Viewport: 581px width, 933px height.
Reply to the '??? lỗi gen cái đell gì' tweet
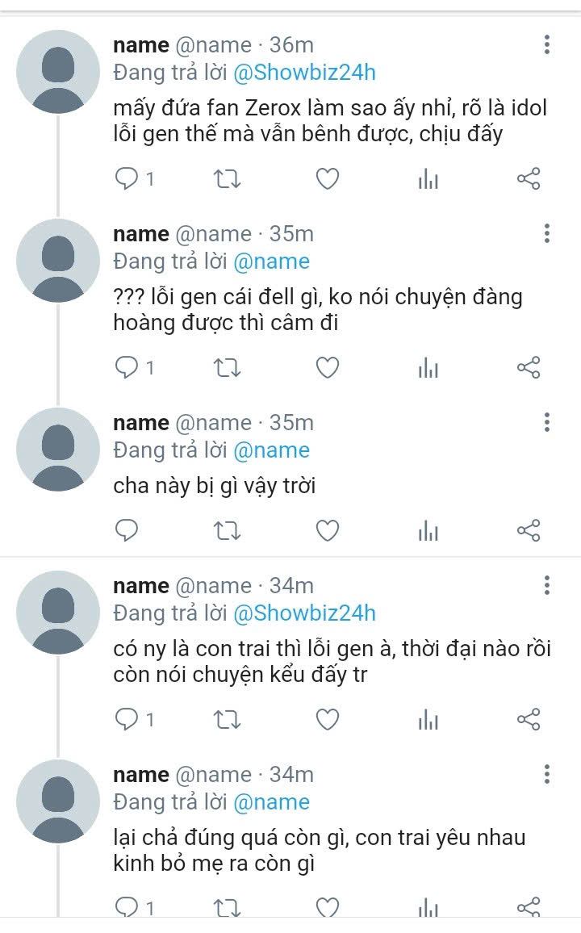(127, 368)
